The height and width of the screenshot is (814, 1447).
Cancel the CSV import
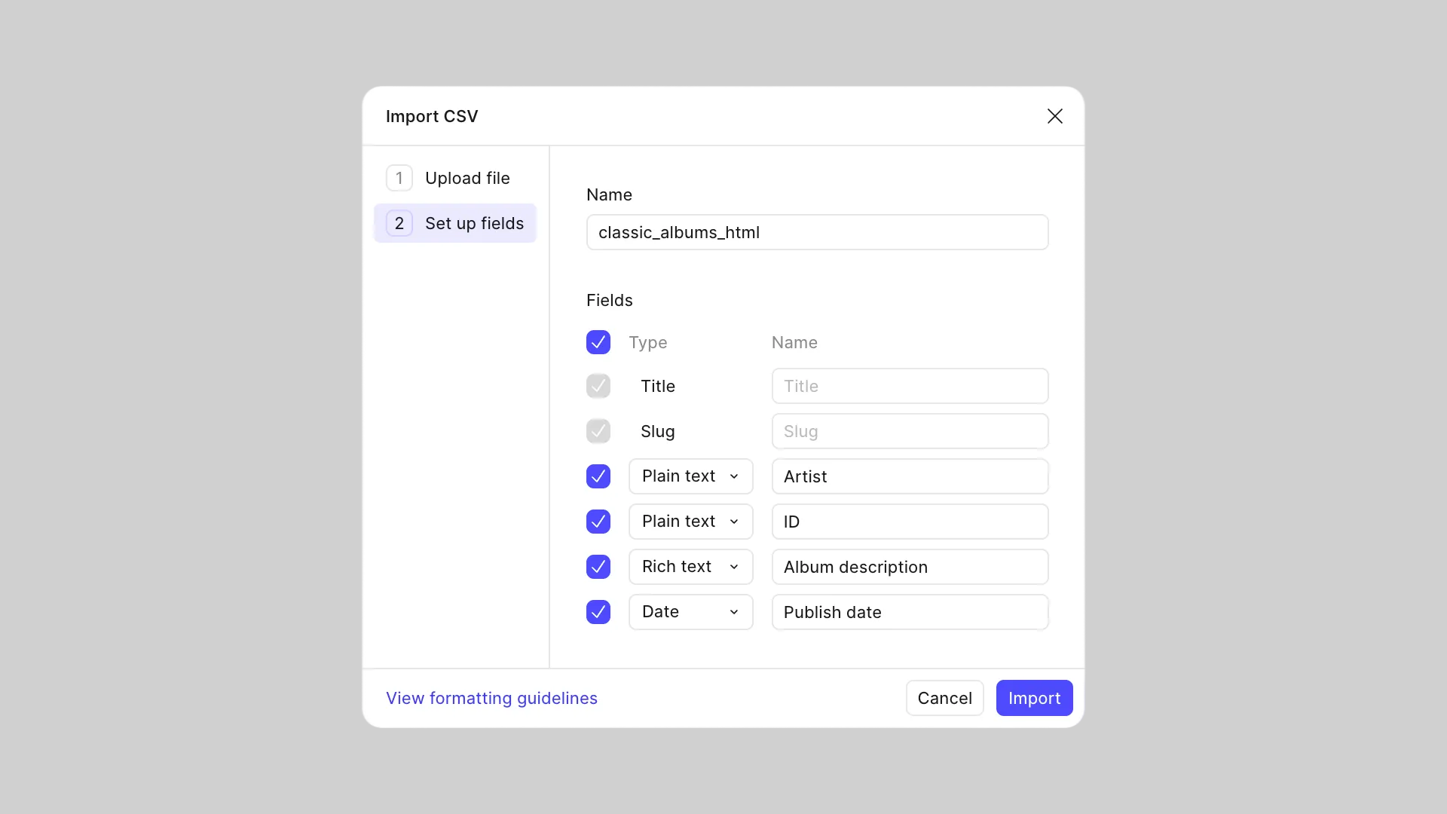point(944,698)
